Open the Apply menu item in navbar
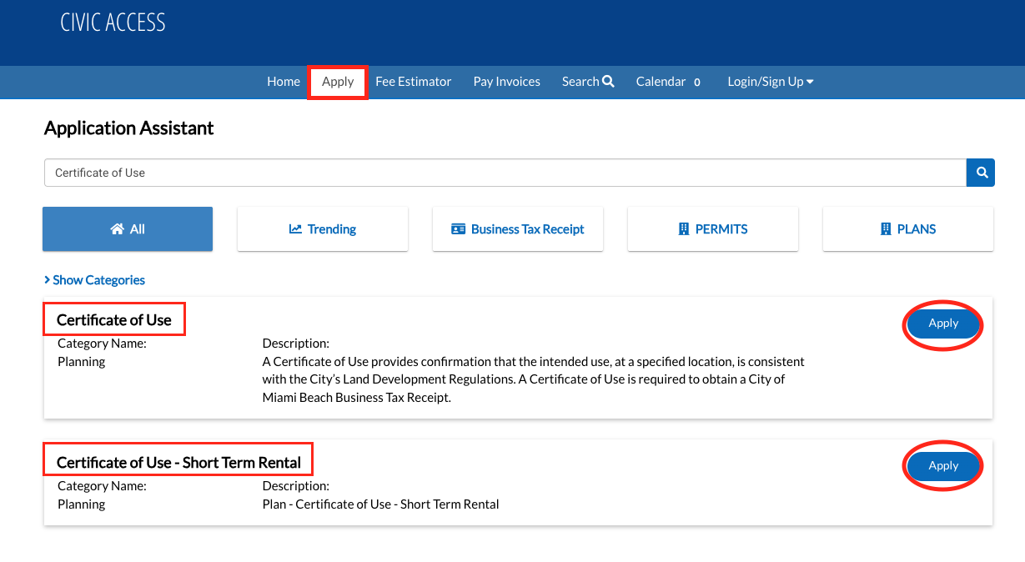The image size is (1025, 562). 338,82
